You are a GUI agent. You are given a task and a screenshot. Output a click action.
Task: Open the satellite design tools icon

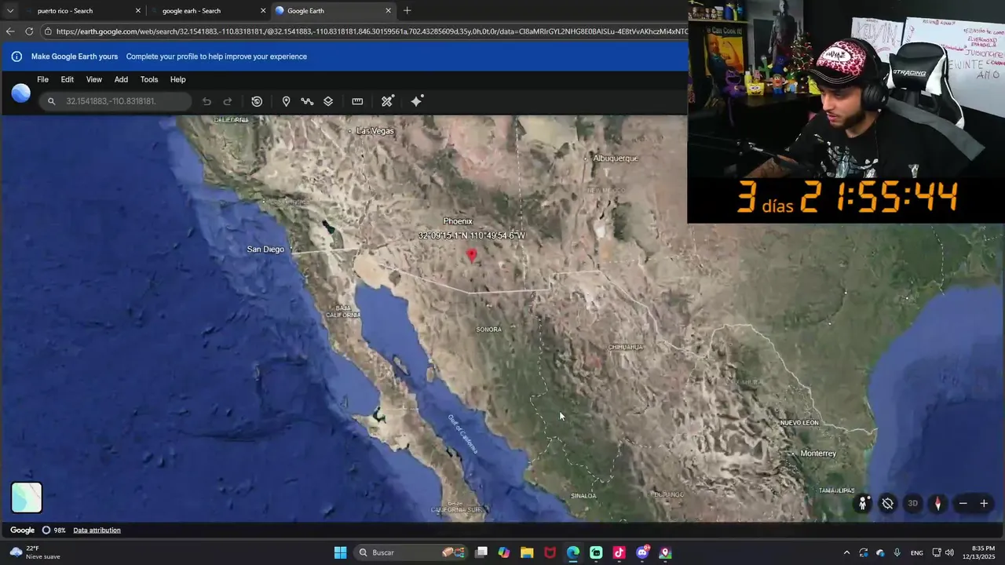(x=387, y=101)
